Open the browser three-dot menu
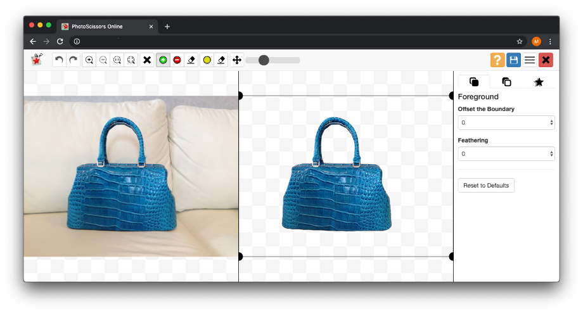 550,42
